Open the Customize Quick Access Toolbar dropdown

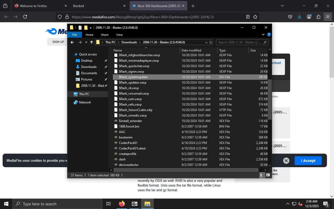[91, 28]
